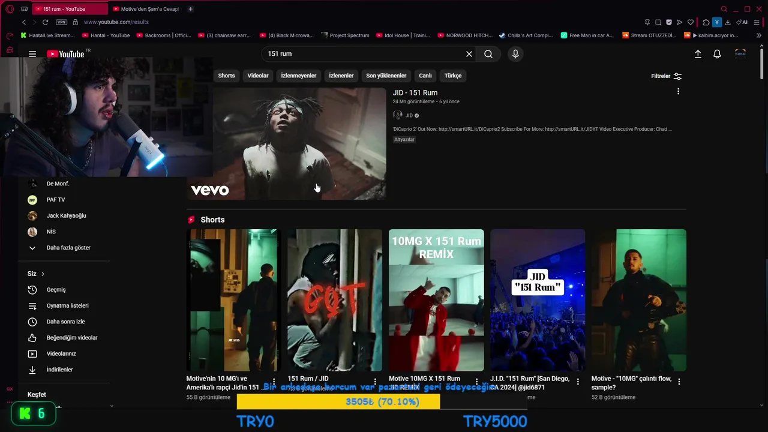Expand the Siz section chevron
768x432 pixels.
[43, 274]
